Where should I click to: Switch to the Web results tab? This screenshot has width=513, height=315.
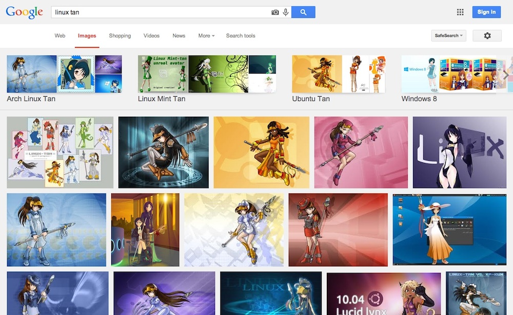tap(60, 36)
